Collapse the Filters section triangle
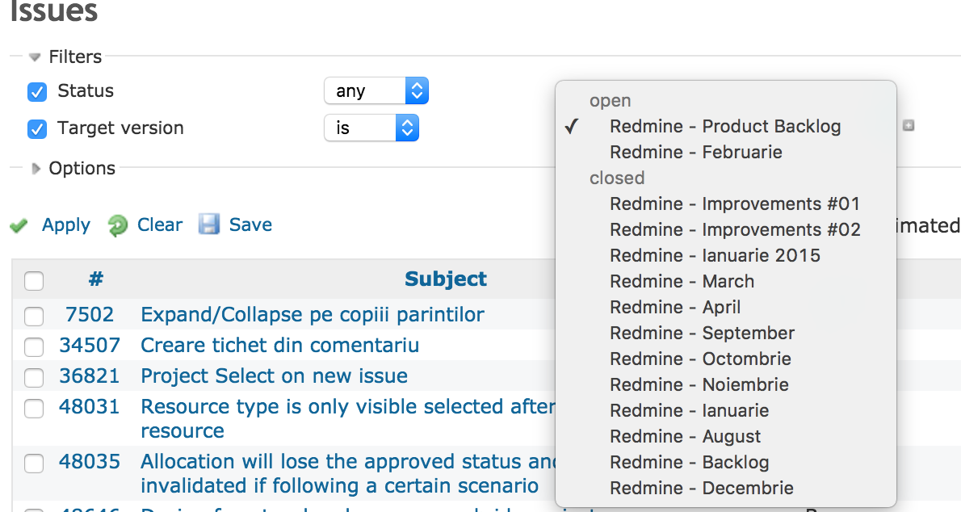This screenshot has height=512, width=961. pyautogui.click(x=35, y=57)
